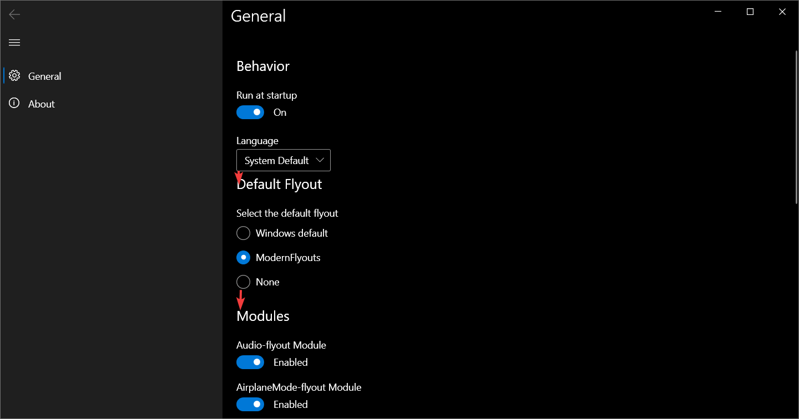Open the hamburger navigation menu
This screenshot has width=799, height=419.
coord(14,43)
